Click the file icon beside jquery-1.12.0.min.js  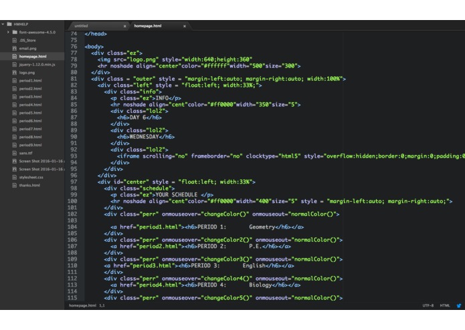click(14, 64)
